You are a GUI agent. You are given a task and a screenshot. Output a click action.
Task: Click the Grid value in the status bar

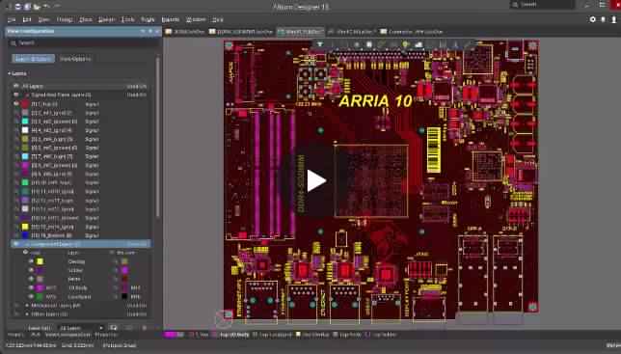(77, 345)
